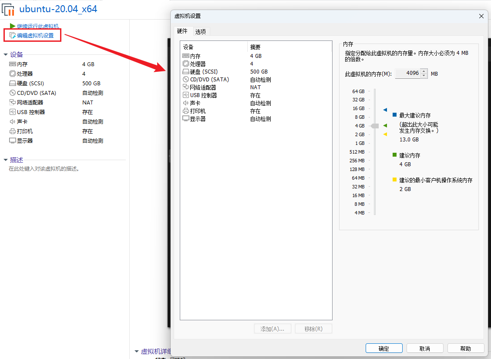Click display icon in left device list
This screenshot has width=491, height=359.
(13, 141)
